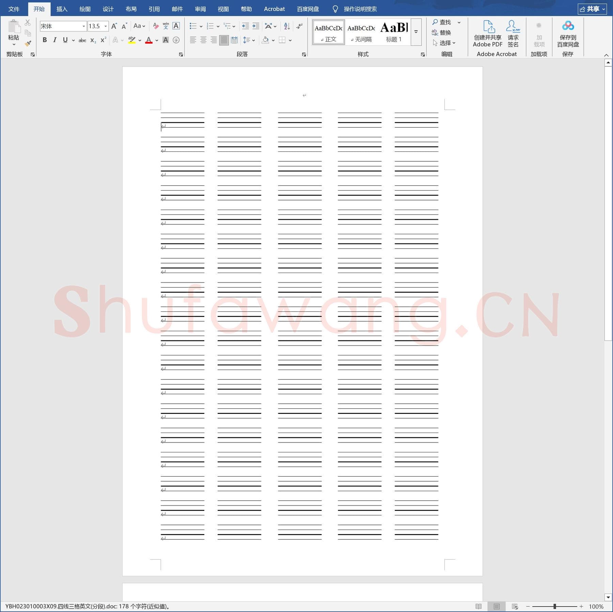Shrink font size with the smaller A icon
The image size is (613, 612).
click(x=124, y=26)
